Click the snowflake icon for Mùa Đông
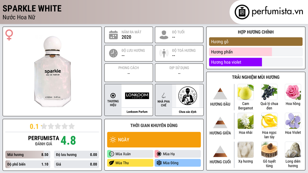Screen dimensions: 308x173 click(159, 163)
